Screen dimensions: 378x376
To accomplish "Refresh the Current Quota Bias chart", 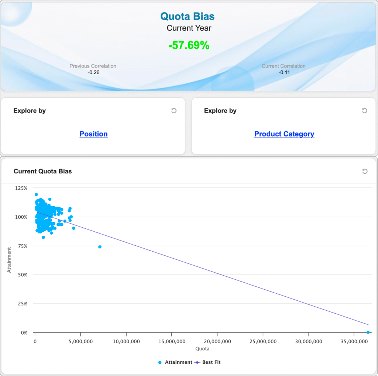I will point(365,171).
